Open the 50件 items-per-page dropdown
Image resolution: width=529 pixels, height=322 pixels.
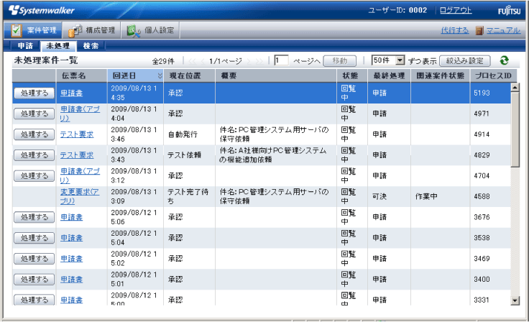[x=400, y=61]
